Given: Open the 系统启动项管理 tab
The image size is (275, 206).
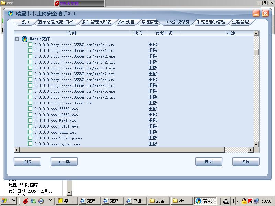Looking at the screenshot, I should tap(211, 22).
